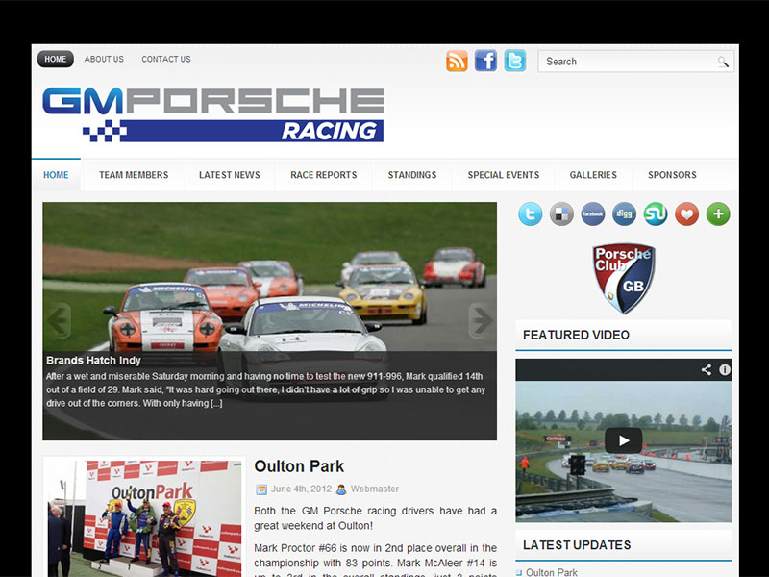This screenshot has width=769, height=577.
Task: Open the STANDINGS section
Action: pyautogui.click(x=412, y=175)
